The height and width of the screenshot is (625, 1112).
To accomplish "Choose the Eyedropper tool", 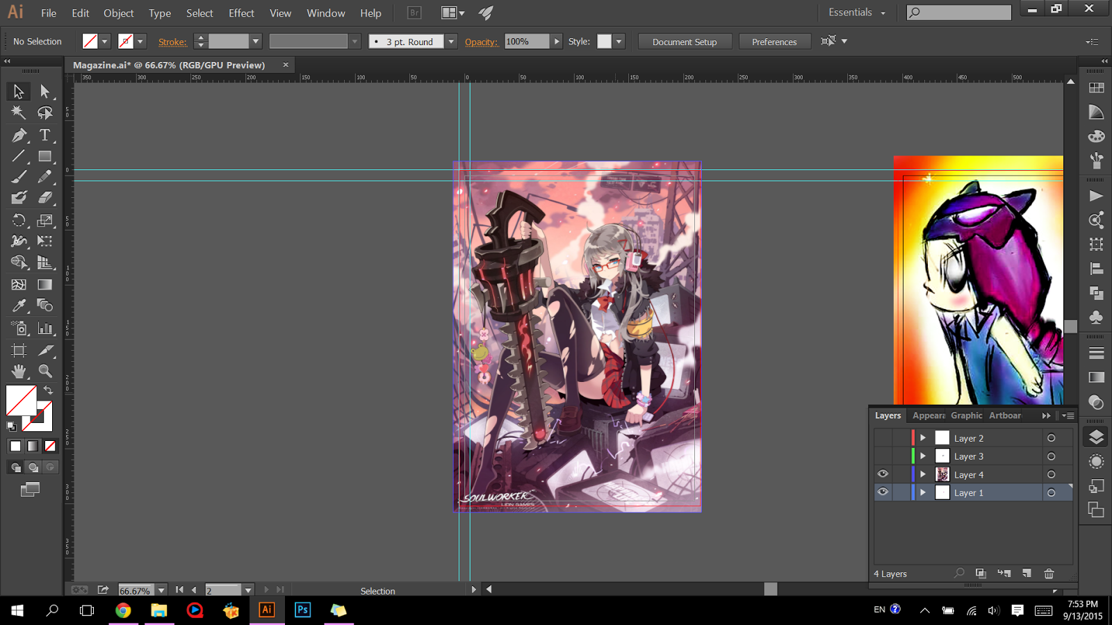I will [19, 306].
